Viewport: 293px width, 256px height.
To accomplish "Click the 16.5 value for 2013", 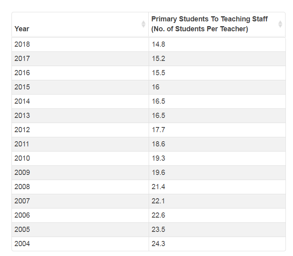I will pos(158,116).
